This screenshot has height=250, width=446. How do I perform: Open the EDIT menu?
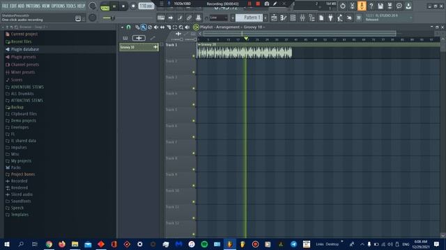[x=13, y=6]
